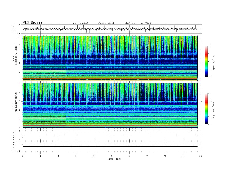Click the "Time (min)" axis title
The height and width of the screenshot is (175, 226).
(114, 159)
